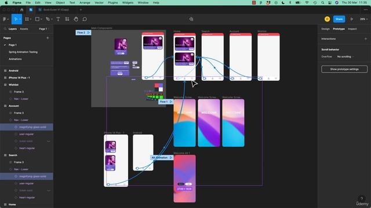Play the Flow 2 starting point

[x=89, y=32]
